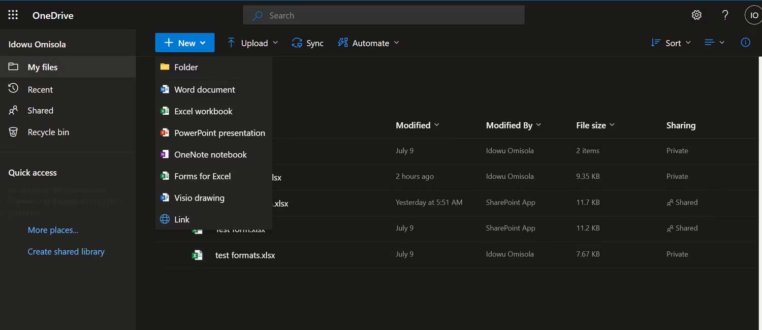Click the Help question mark icon
The width and height of the screenshot is (762, 330).
(x=725, y=15)
